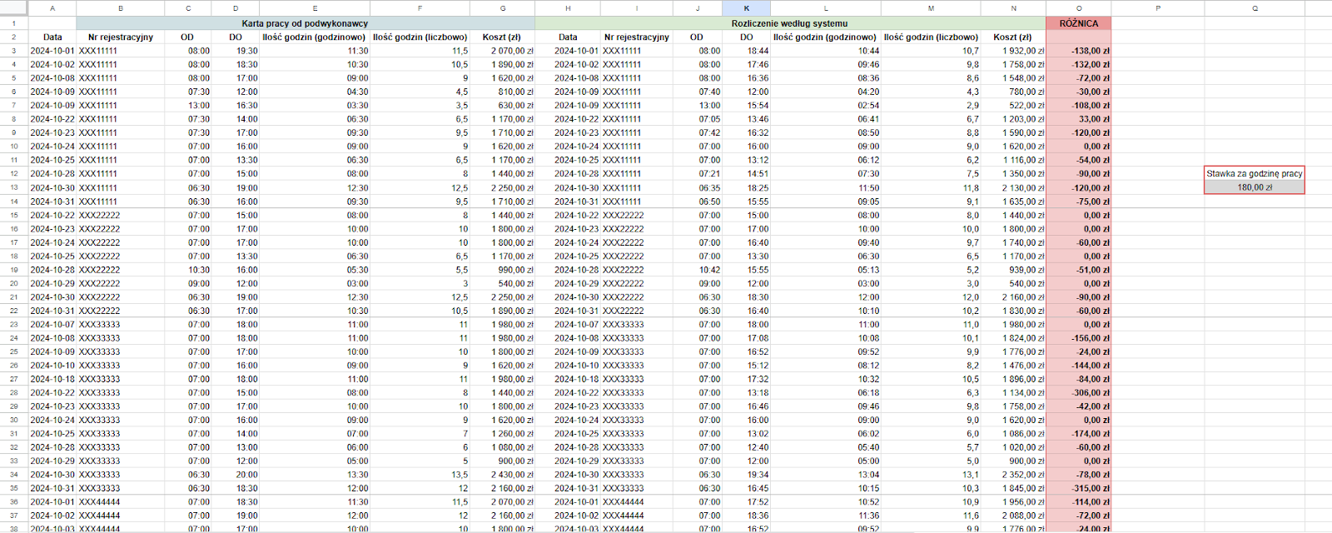Select the cost cell '630,00 zł'
1332x533 pixels.
(x=502, y=106)
